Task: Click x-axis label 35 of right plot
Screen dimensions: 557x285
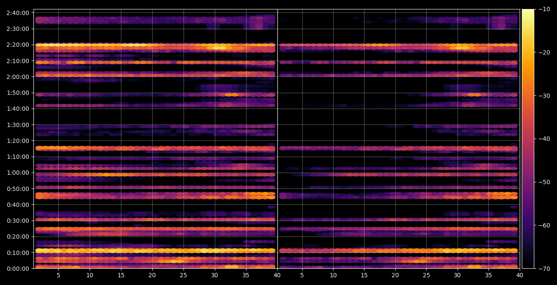Action: point(489,276)
